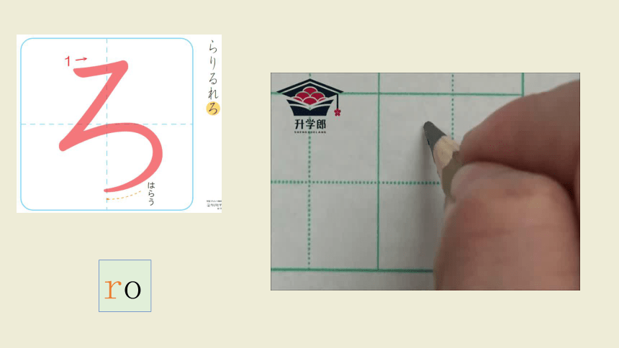
Task: Click the 升学郎 graduation cap logo
Action: 310,98
